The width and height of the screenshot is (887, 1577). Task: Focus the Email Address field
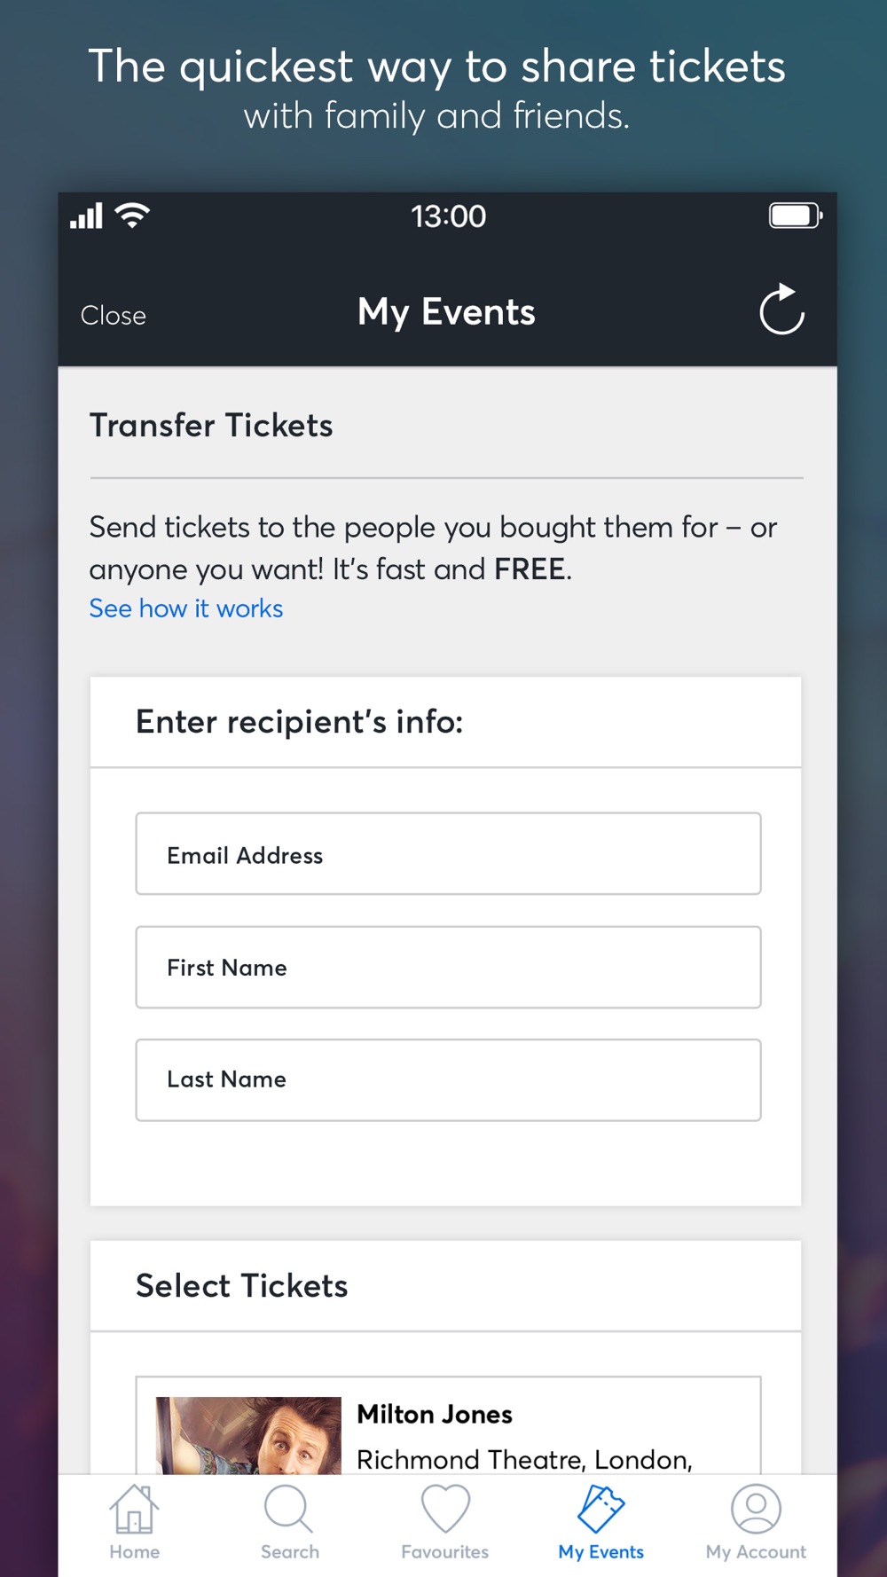coord(448,853)
